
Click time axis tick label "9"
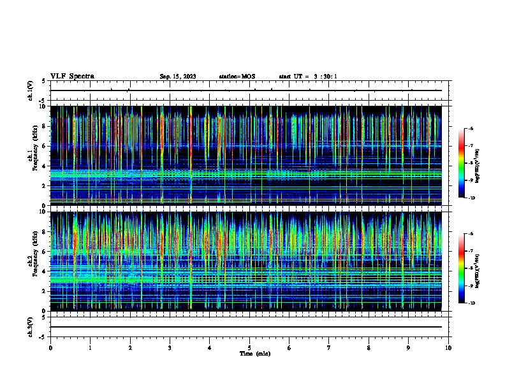tap(408, 348)
